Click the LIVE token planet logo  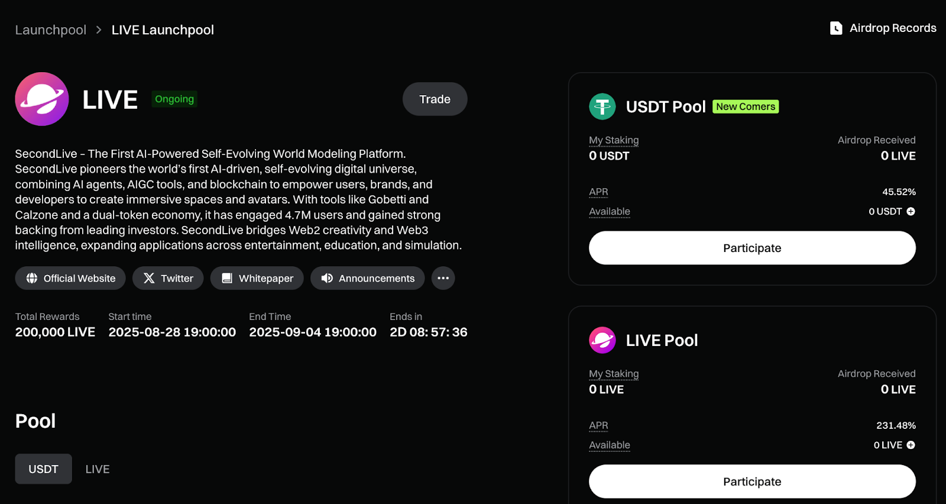tap(42, 99)
